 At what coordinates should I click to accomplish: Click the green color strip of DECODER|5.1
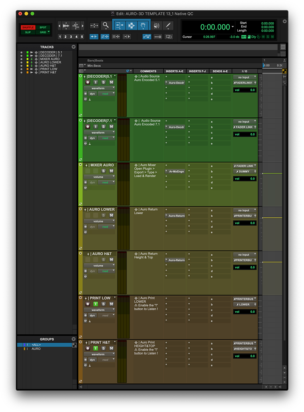click(x=80, y=96)
